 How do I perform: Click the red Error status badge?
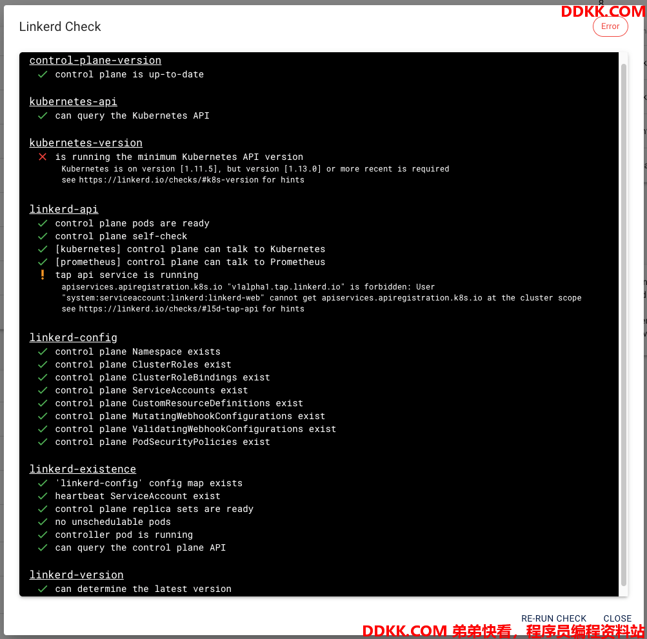click(610, 26)
